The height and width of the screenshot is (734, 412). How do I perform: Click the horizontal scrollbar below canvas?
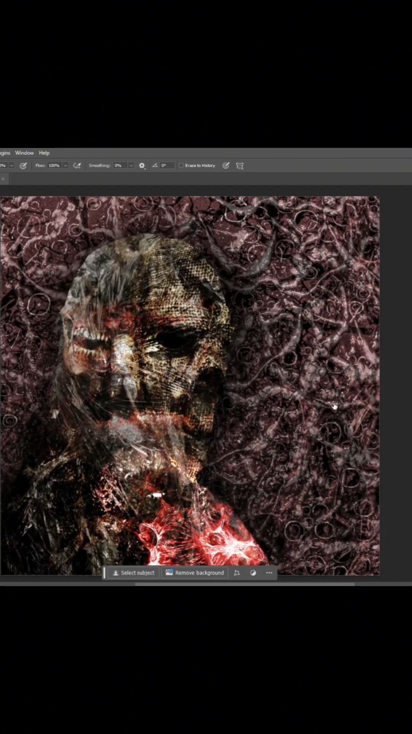(245, 584)
